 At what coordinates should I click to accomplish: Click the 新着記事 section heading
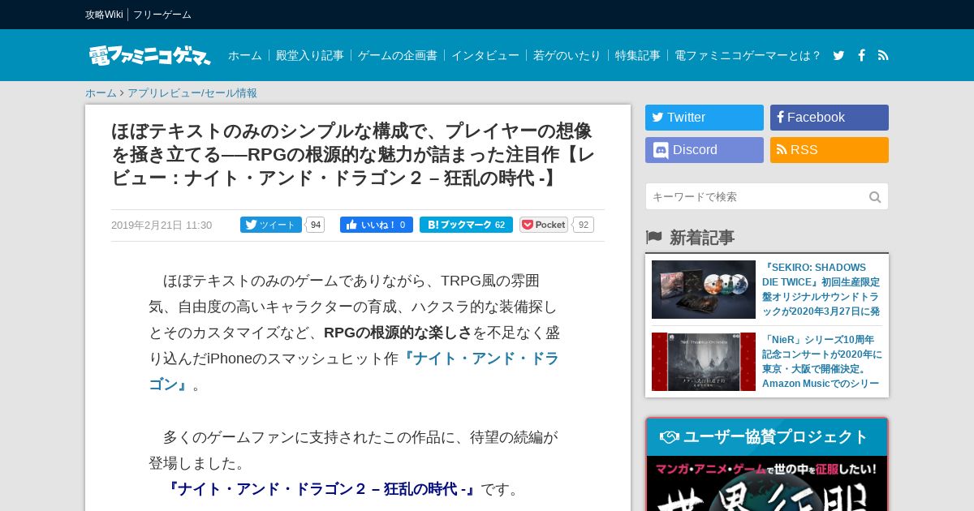click(x=701, y=238)
